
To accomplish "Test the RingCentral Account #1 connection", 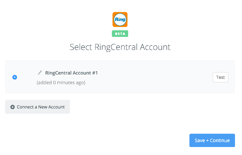I will tap(220, 77).
